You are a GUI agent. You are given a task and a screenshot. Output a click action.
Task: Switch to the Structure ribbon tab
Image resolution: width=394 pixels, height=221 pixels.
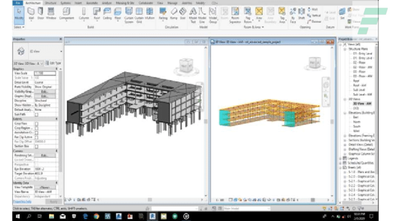tap(51, 3)
